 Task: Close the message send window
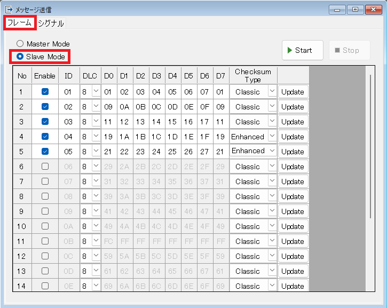tap(374, 10)
